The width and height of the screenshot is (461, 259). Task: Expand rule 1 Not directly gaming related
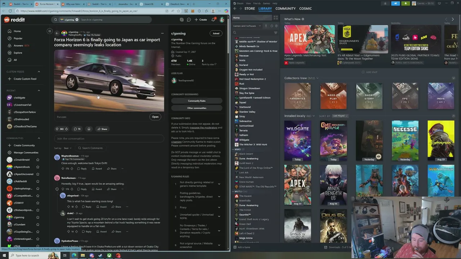[x=219, y=184]
